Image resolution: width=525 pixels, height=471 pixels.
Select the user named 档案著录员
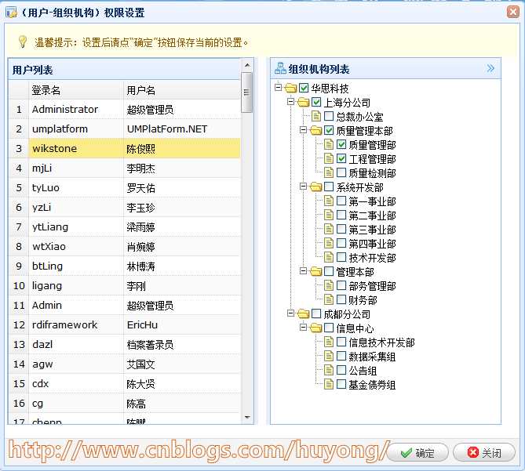(x=125, y=344)
